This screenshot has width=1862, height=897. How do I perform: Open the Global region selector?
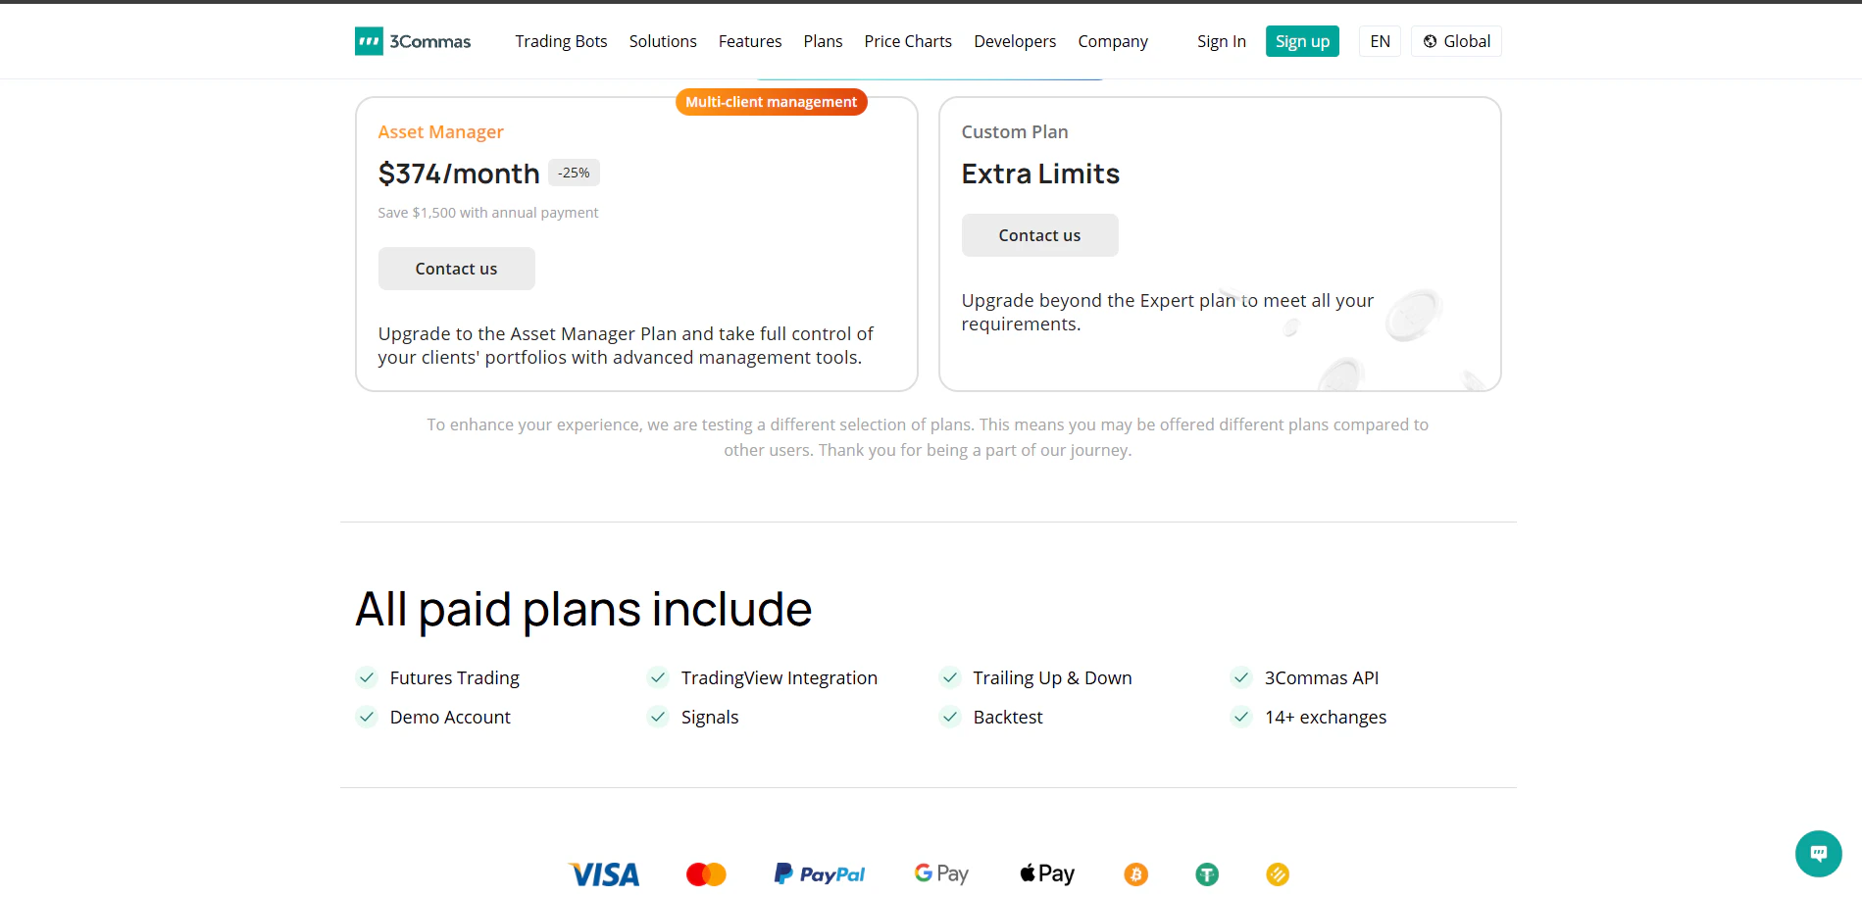click(x=1456, y=41)
